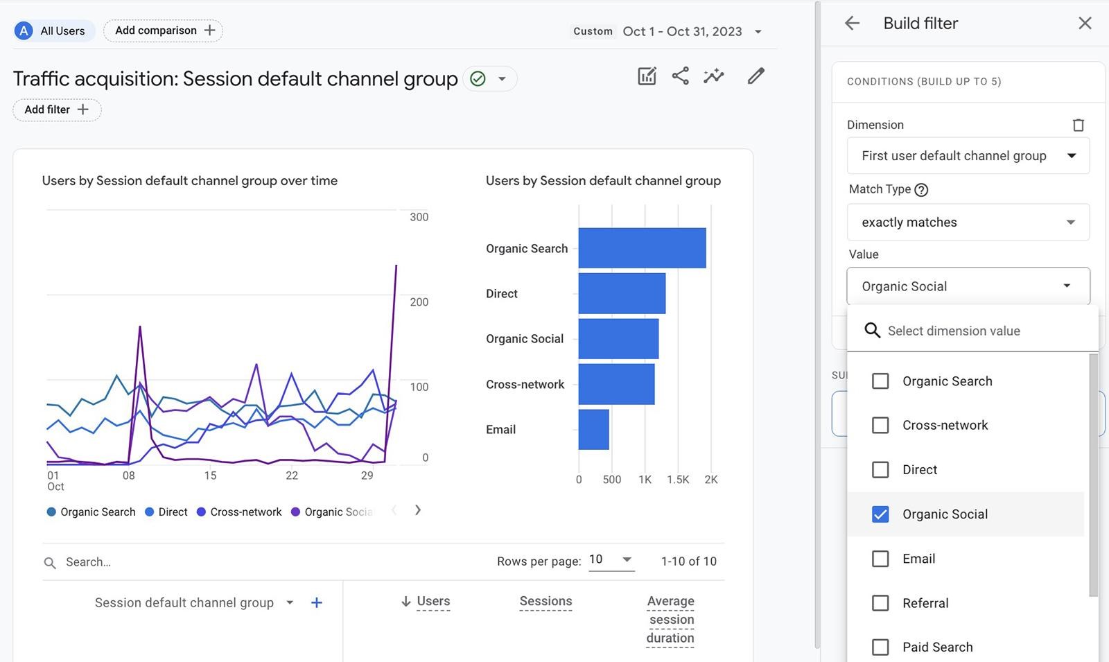Open the date range dropdown
This screenshot has height=662, width=1109.
[758, 32]
